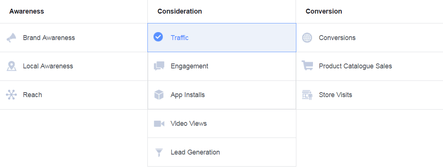Click the Video Views camera icon
The image size is (443, 167).
[x=159, y=124]
